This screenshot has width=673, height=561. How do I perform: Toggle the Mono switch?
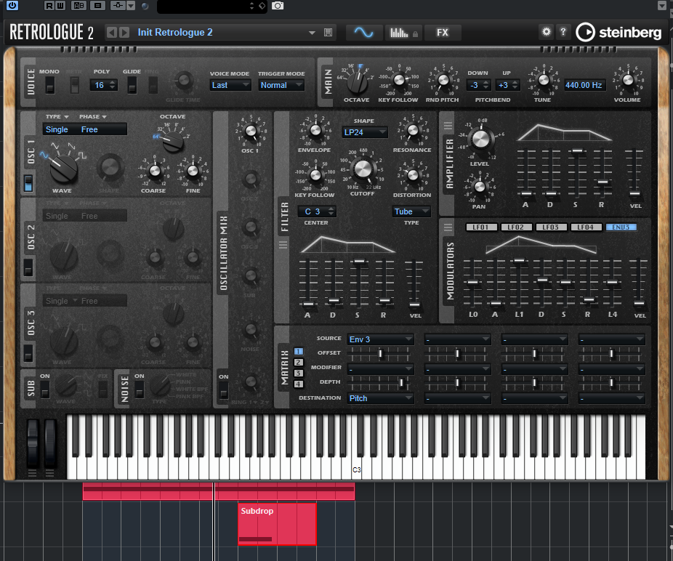pyautogui.click(x=50, y=84)
